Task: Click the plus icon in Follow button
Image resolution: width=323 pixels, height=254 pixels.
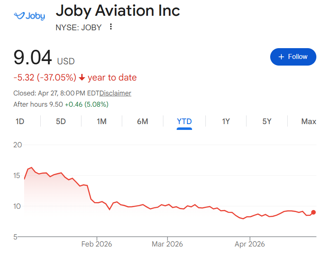Action: coord(281,57)
